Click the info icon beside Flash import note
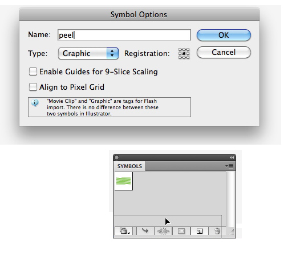288x255 pixels. [35, 103]
